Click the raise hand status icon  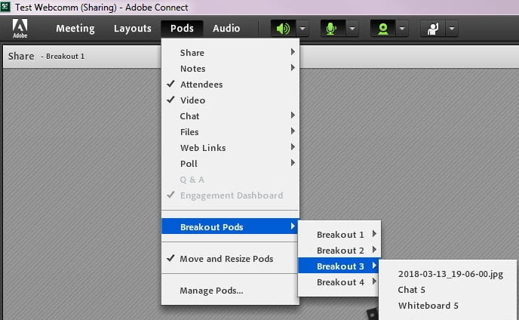(x=432, y=29)
